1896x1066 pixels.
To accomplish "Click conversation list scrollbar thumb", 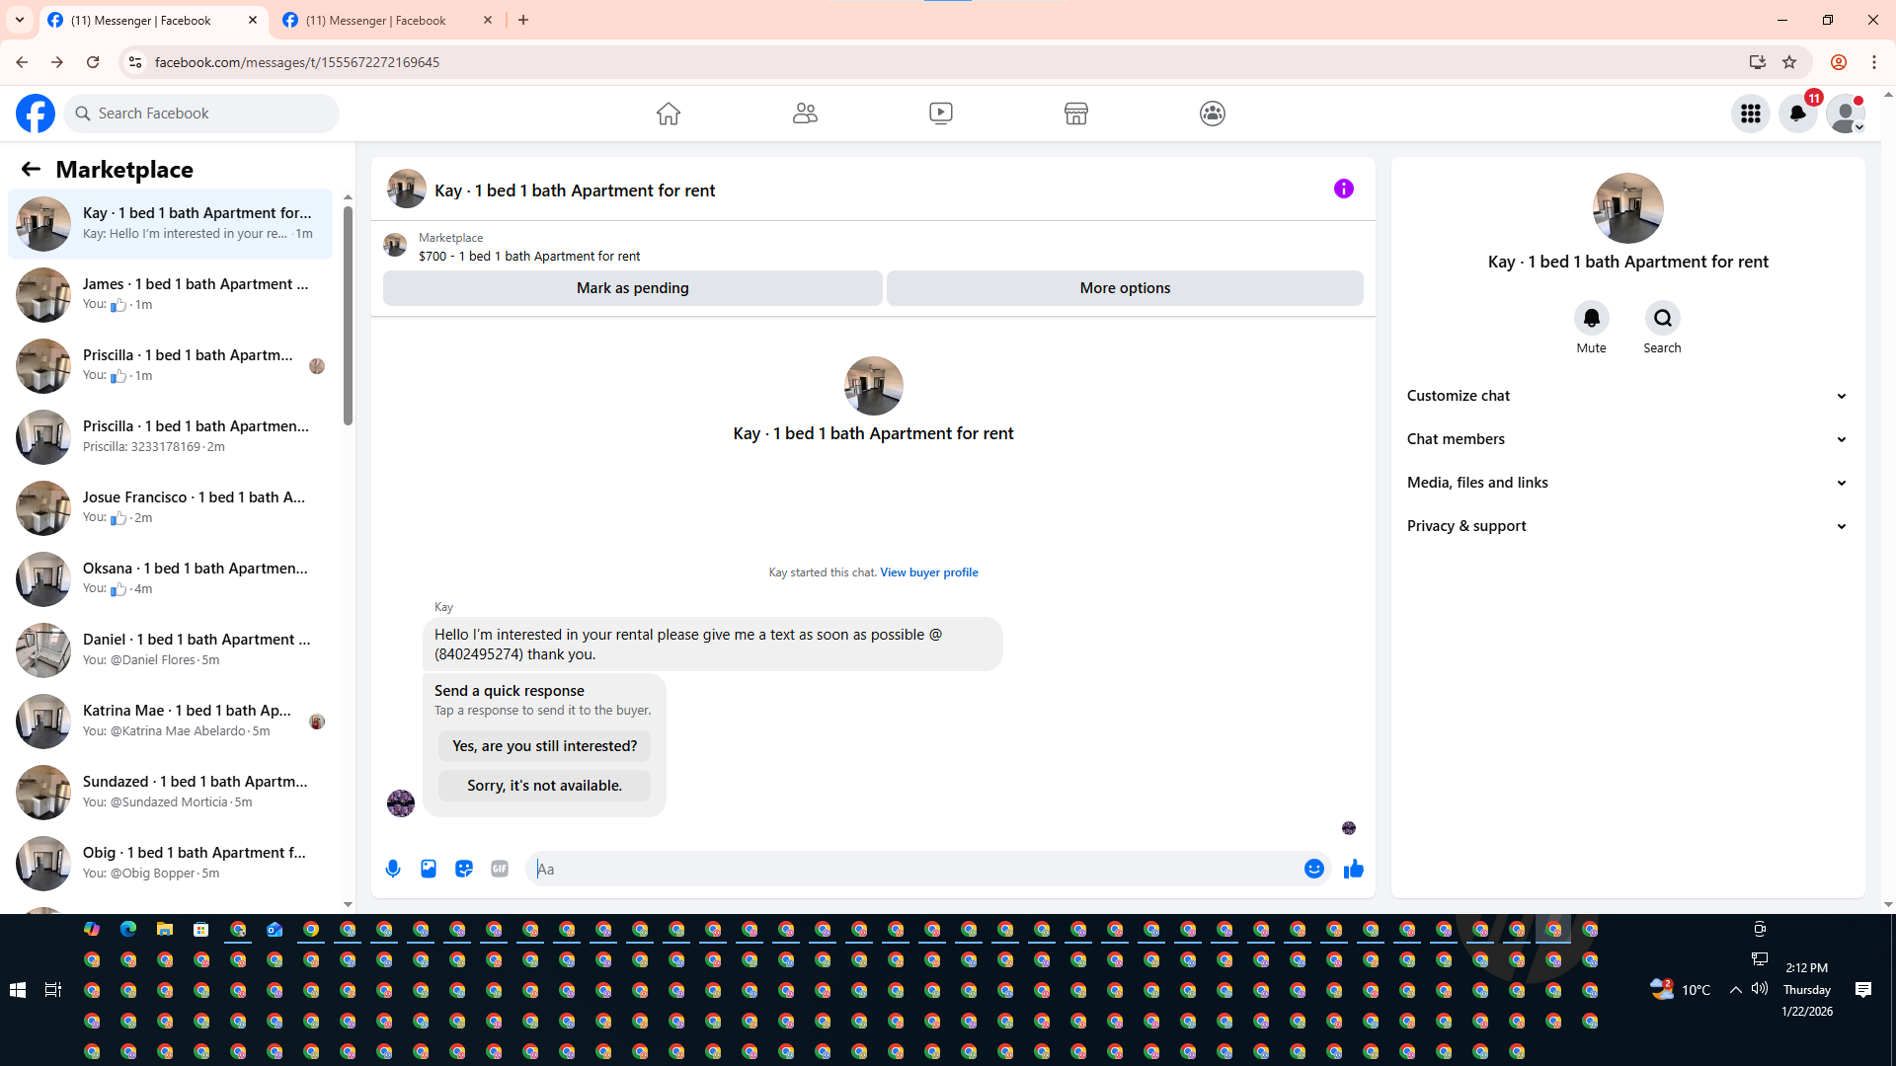I will point(348,316).
